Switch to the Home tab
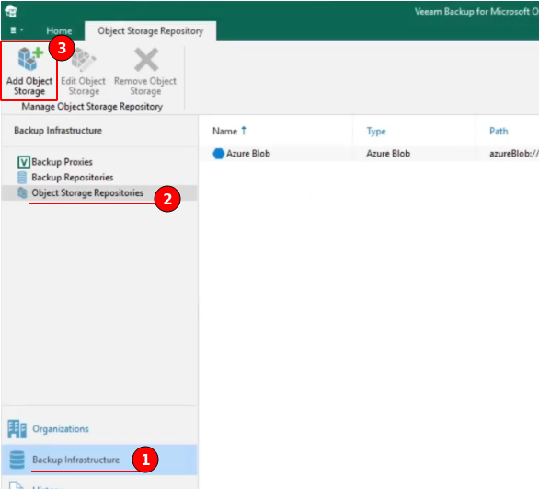Image resolution: width=539 pixels, height=489 pixels. pos(59,31)
